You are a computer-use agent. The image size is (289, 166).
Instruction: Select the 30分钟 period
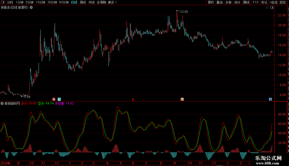click(52, 2)
